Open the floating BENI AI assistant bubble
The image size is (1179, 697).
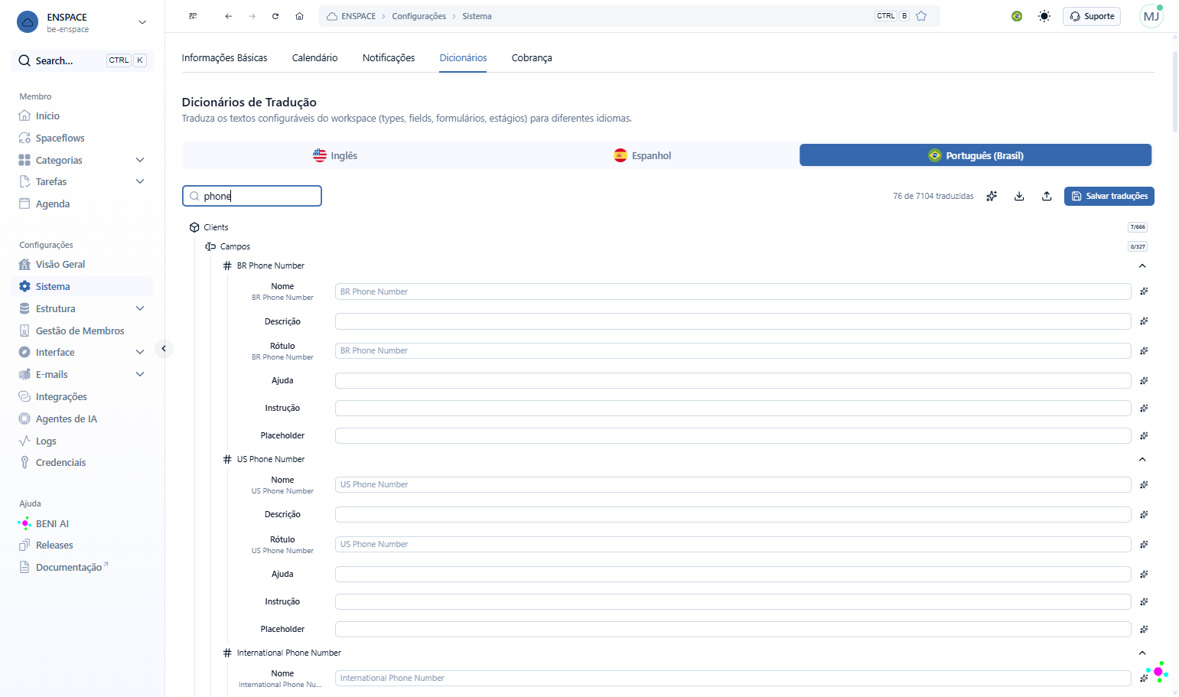coord(1158,672)
